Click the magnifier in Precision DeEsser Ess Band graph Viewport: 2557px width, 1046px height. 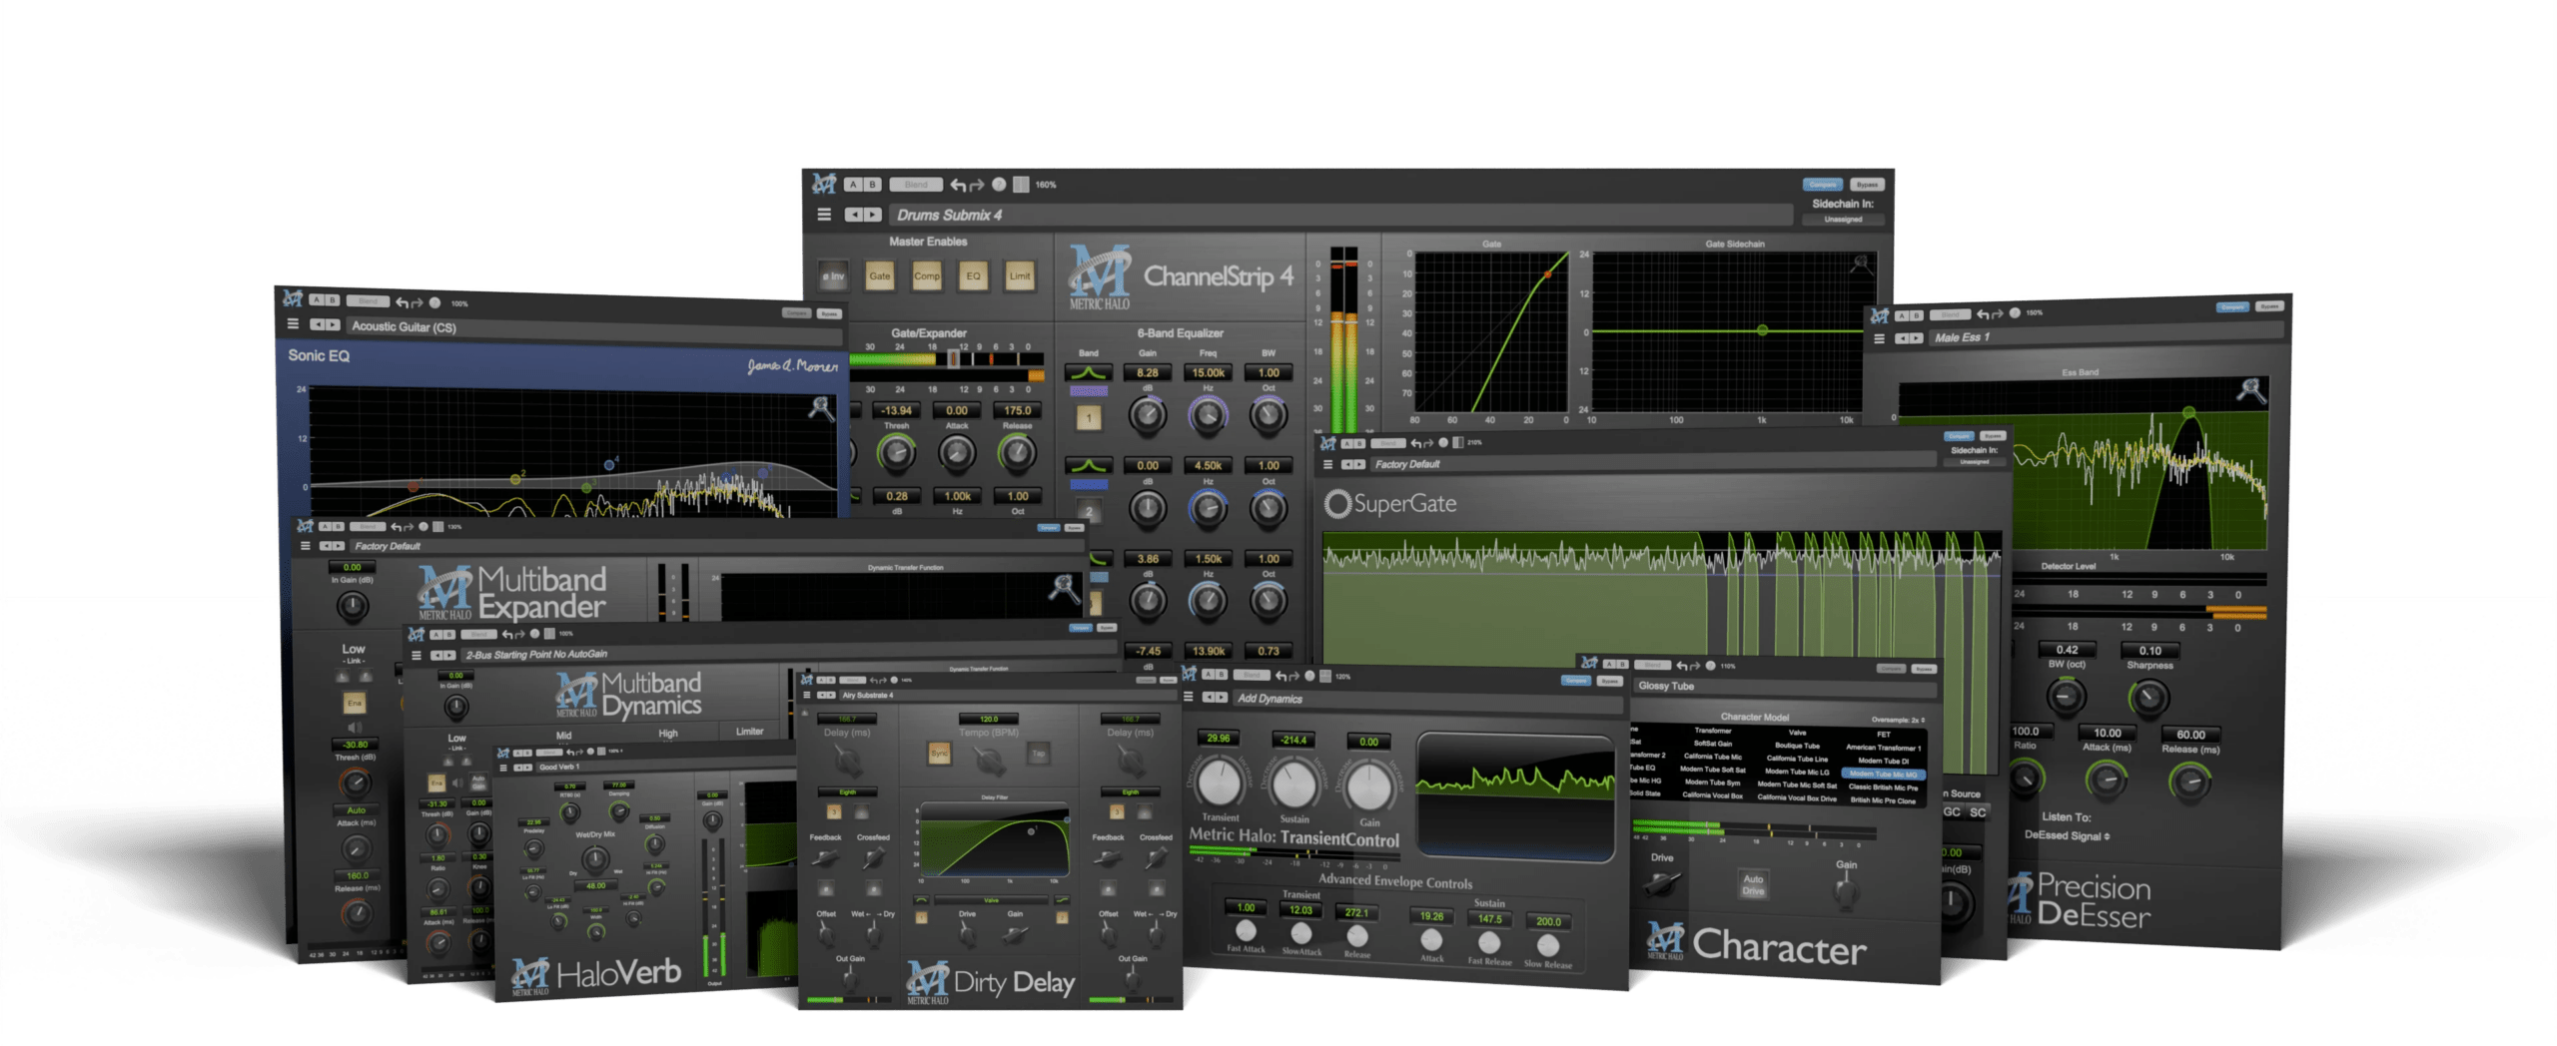[2251, 390]
